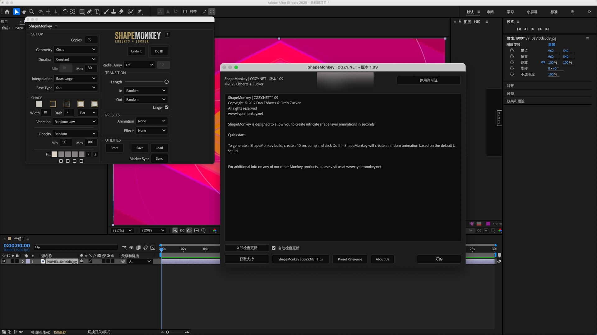Expand the Animation presets dropdown

pos(151,121)
